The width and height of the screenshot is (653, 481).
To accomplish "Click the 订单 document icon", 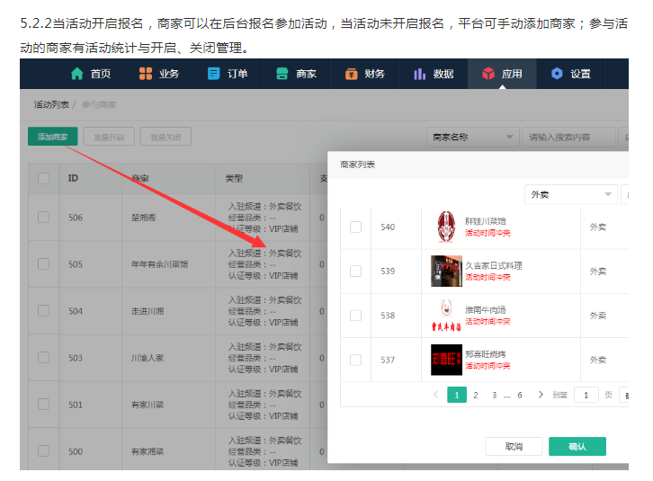I will [213, 74].
